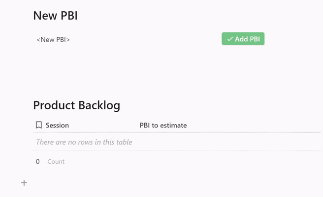323x197 pixels.
Task: Click the 'Add PBI' text label
Action: (247, 39)
